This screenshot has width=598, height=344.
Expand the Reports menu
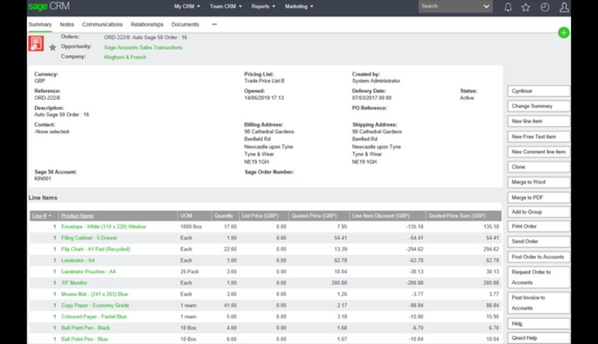click(263, 6)
